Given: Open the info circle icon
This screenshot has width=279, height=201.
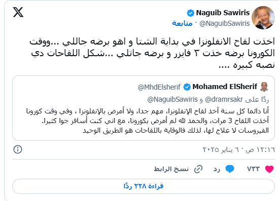Looking at the screenshot, I should (18, 149).
